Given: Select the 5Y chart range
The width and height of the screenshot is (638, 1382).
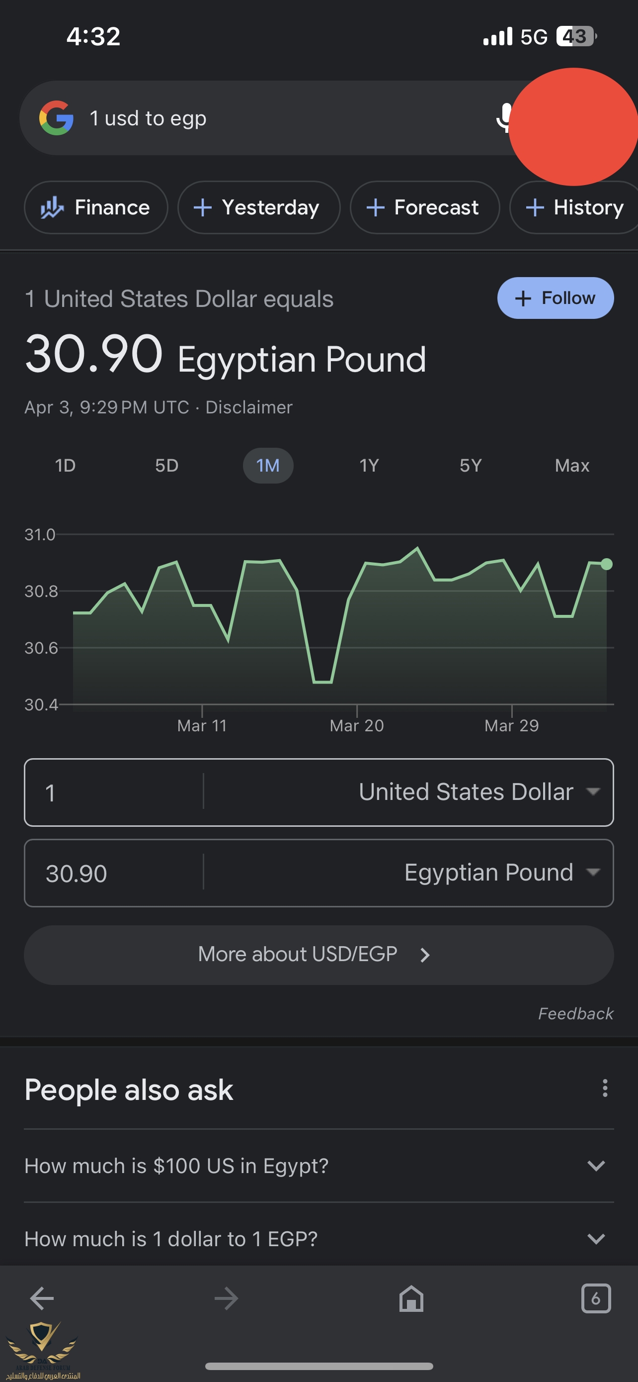Looking at the screenshot, I should [x=471, y=465].
